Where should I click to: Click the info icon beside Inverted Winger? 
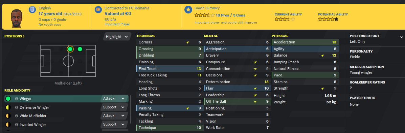click(x=16, y=125)
